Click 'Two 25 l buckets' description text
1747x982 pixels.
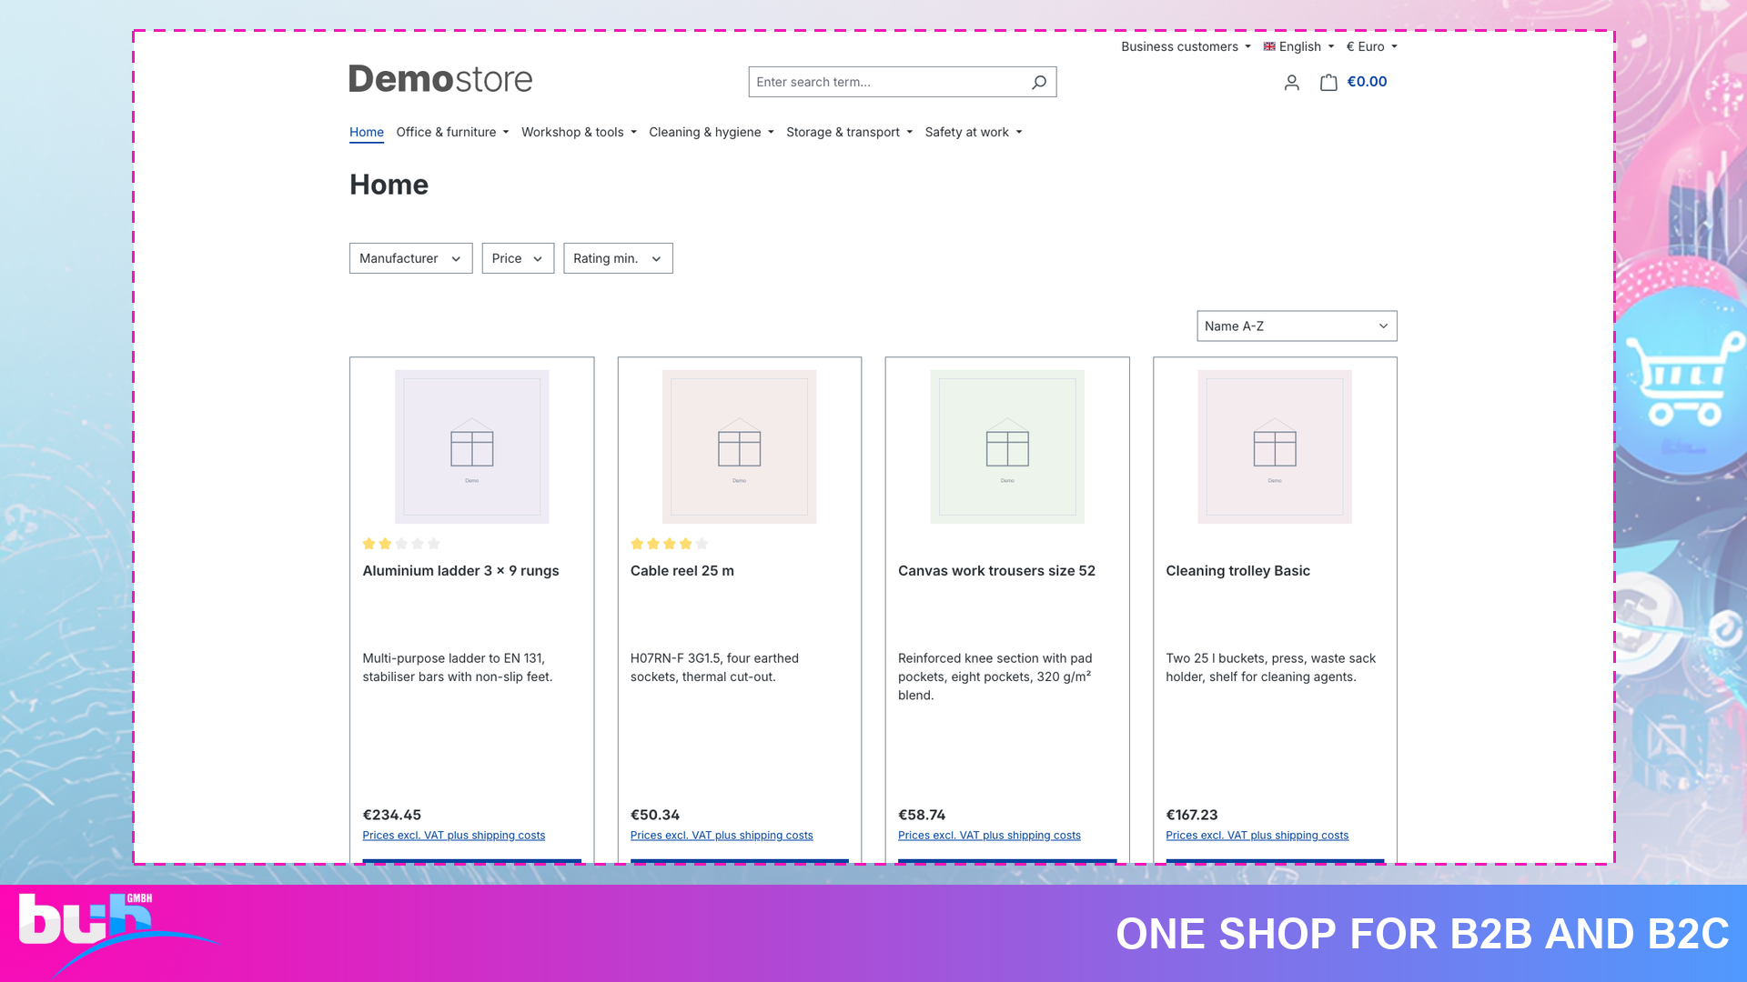pyautogui.click(x=1270, y=667)
